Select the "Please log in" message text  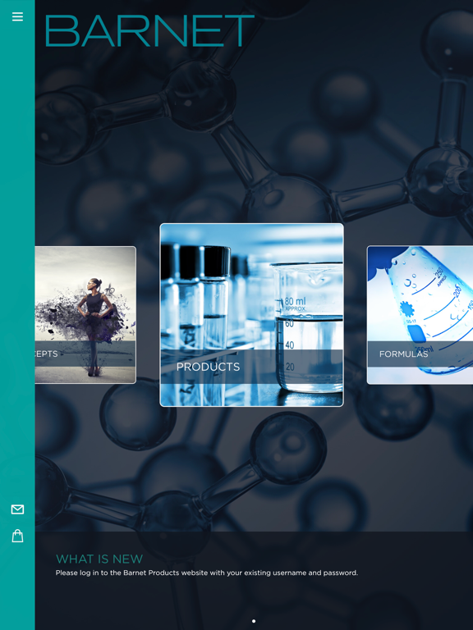tap(207, 573)
